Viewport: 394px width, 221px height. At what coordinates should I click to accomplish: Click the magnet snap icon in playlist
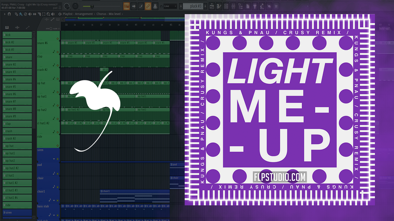(9, 14)
